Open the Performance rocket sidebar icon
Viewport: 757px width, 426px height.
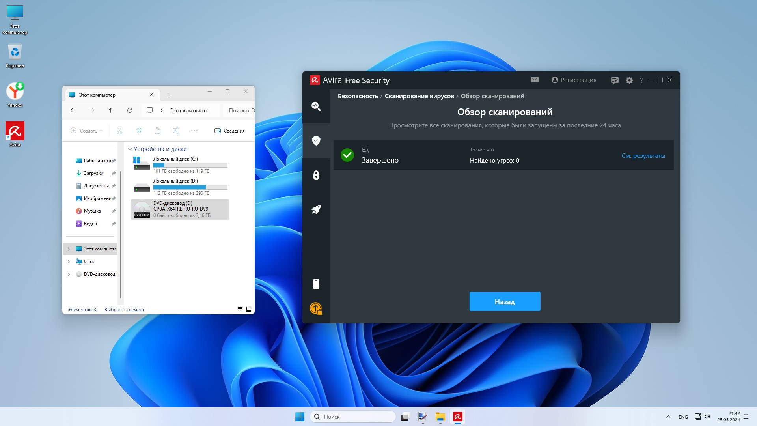click(x=316, y=209)
